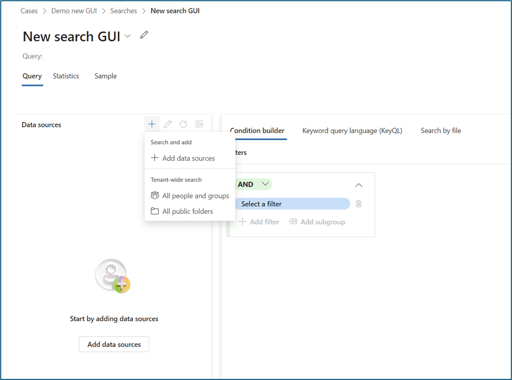The height and width of the screenshot is (380, 512).
Task: Click the plus icon next to Add filter
Action: (242, 221)
